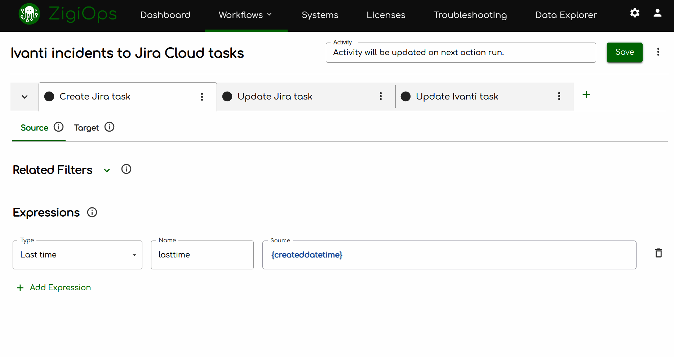674x357 pixels.
Task: Toggle the Update Ivanti task status circle
Action: [405, 96]
